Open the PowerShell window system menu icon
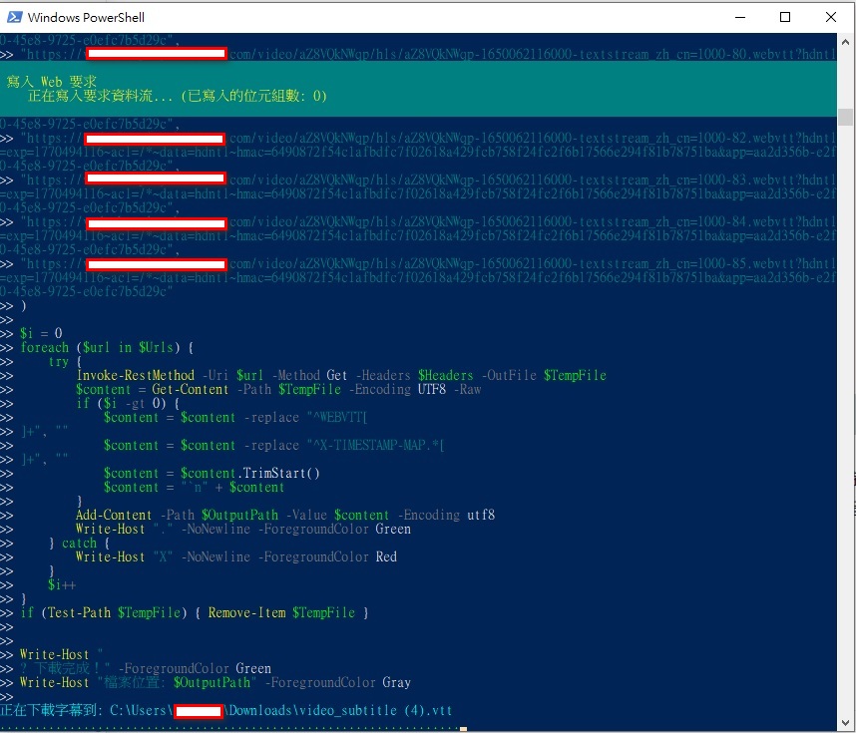This screenshot has width=856, height=733. point(14,17)
